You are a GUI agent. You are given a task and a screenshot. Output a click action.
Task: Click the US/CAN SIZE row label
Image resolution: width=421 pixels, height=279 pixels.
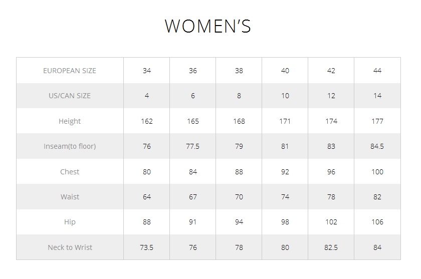coord(70,96)
